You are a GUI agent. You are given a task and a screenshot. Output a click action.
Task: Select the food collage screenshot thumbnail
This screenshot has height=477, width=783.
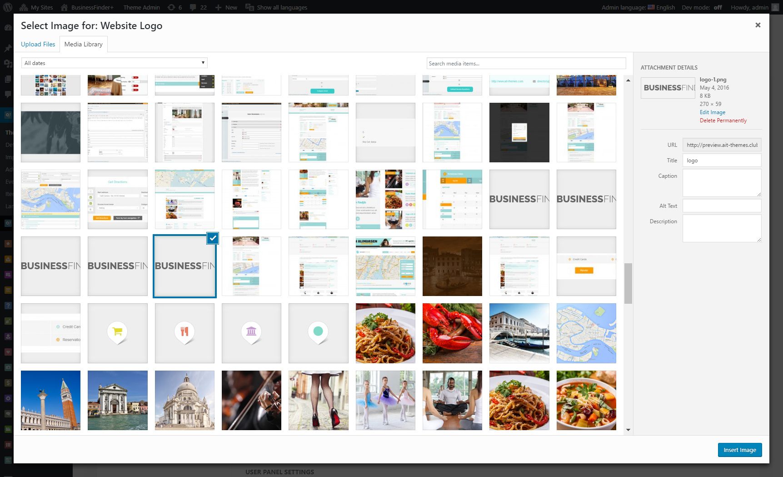[385, 199]
